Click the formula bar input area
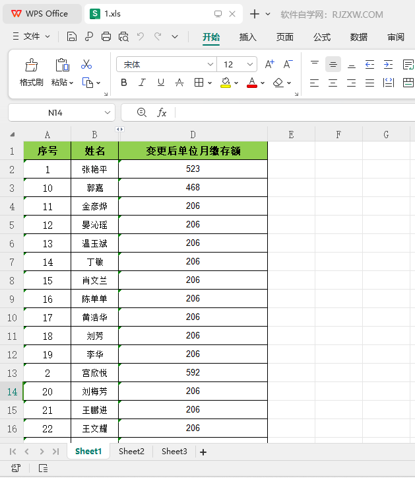 [295, 113]
